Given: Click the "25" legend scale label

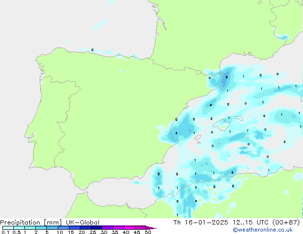Looking at the screenshot, I should (x=93, y=232).
